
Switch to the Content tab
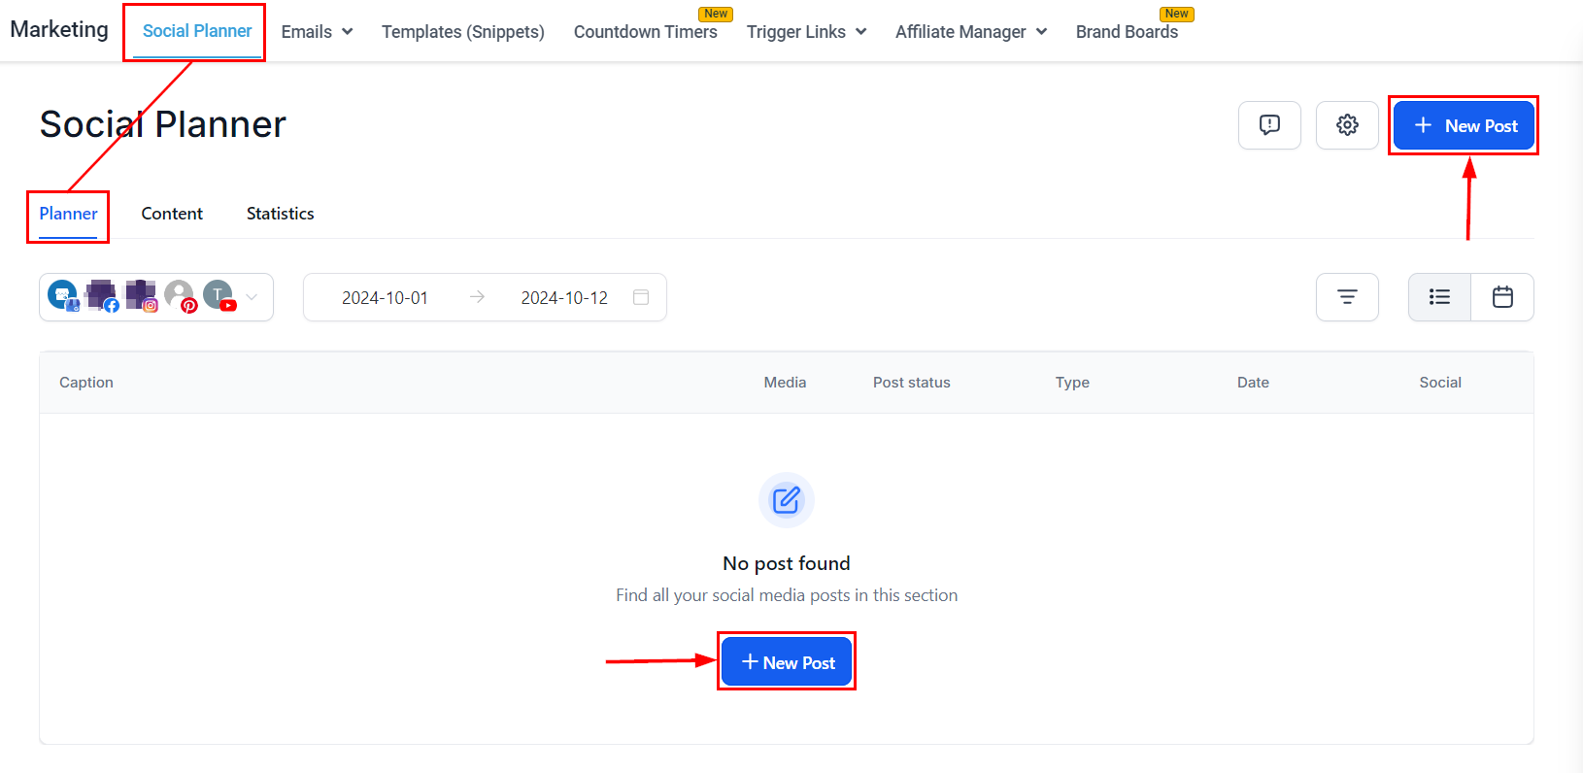[172, 214]
